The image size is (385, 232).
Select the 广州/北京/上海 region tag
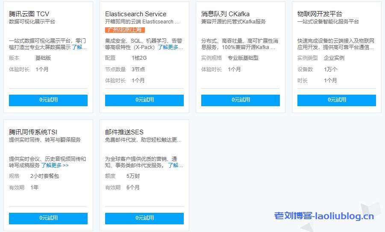125,30
